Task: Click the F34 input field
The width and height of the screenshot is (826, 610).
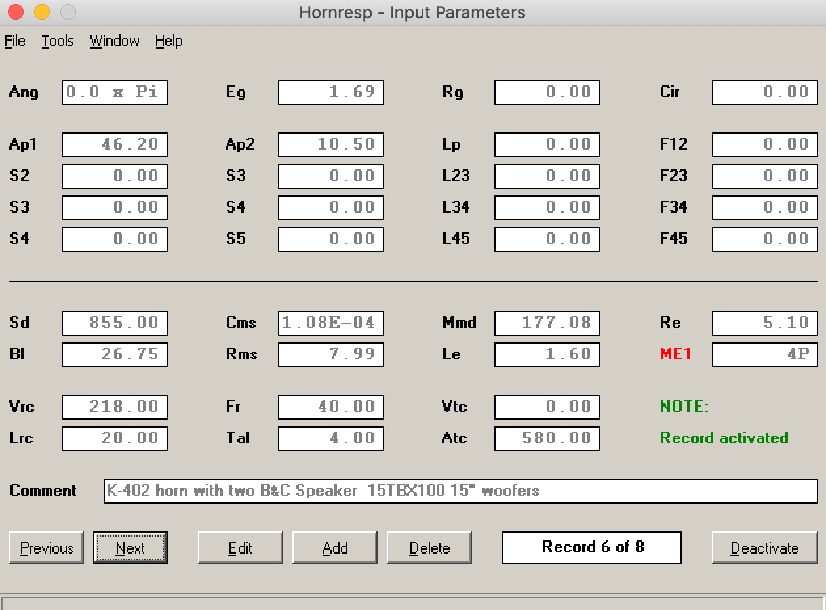Action: click(765, 208)
